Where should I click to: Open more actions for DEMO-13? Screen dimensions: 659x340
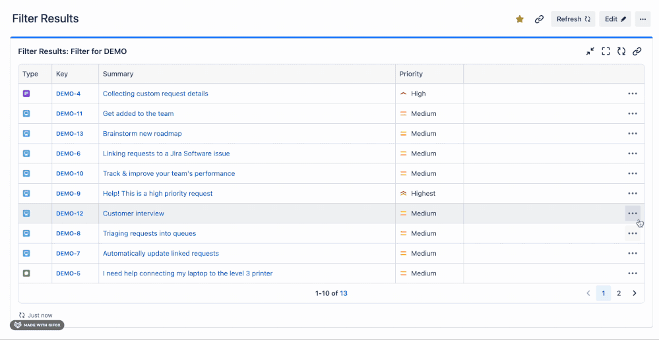coord(633,134)
